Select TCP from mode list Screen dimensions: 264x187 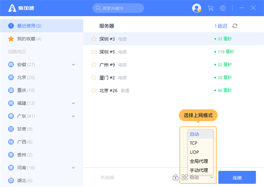pos(194,143)
